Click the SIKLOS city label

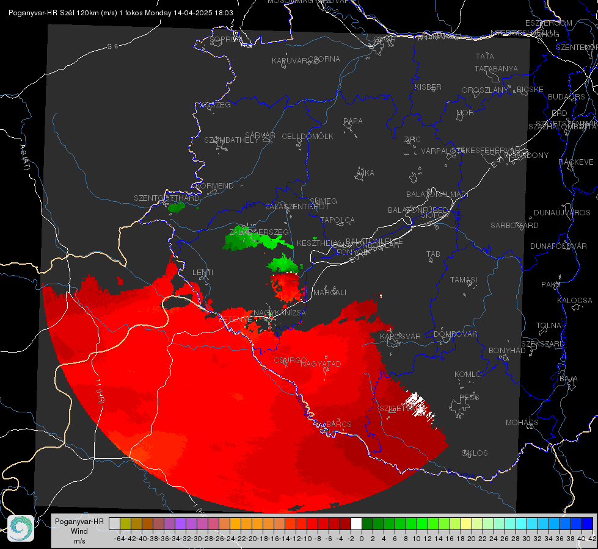[x=475, y=453]
